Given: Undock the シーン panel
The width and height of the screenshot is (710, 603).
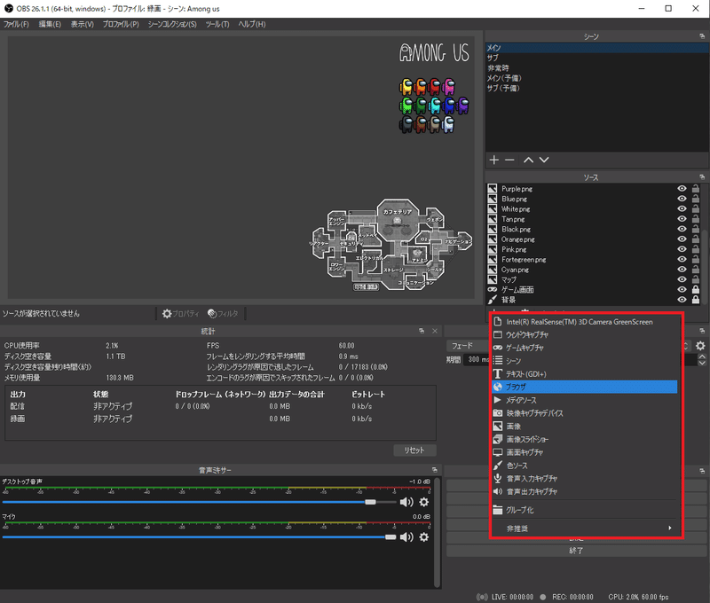Looking at the screenshot, I should [702, 36].
